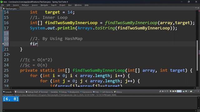
Task: Expand the Open Console dropdown arrow
Action: pos(193,91)
